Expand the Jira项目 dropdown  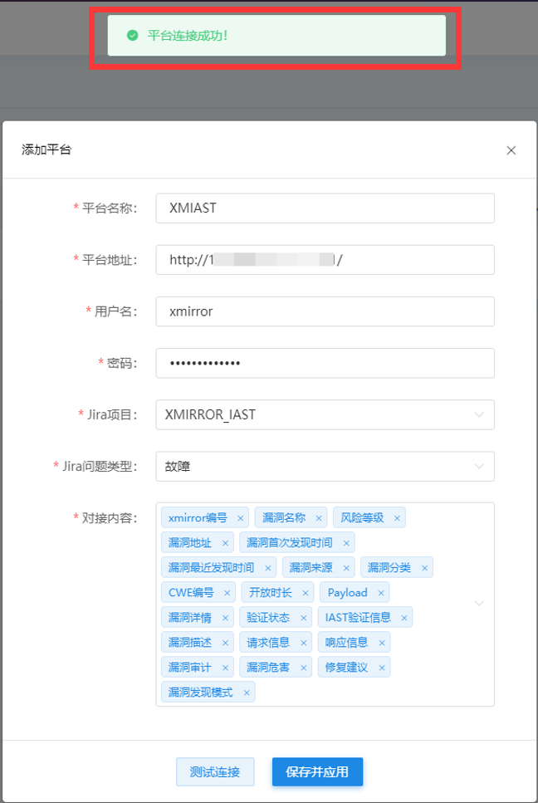(479, 414)
